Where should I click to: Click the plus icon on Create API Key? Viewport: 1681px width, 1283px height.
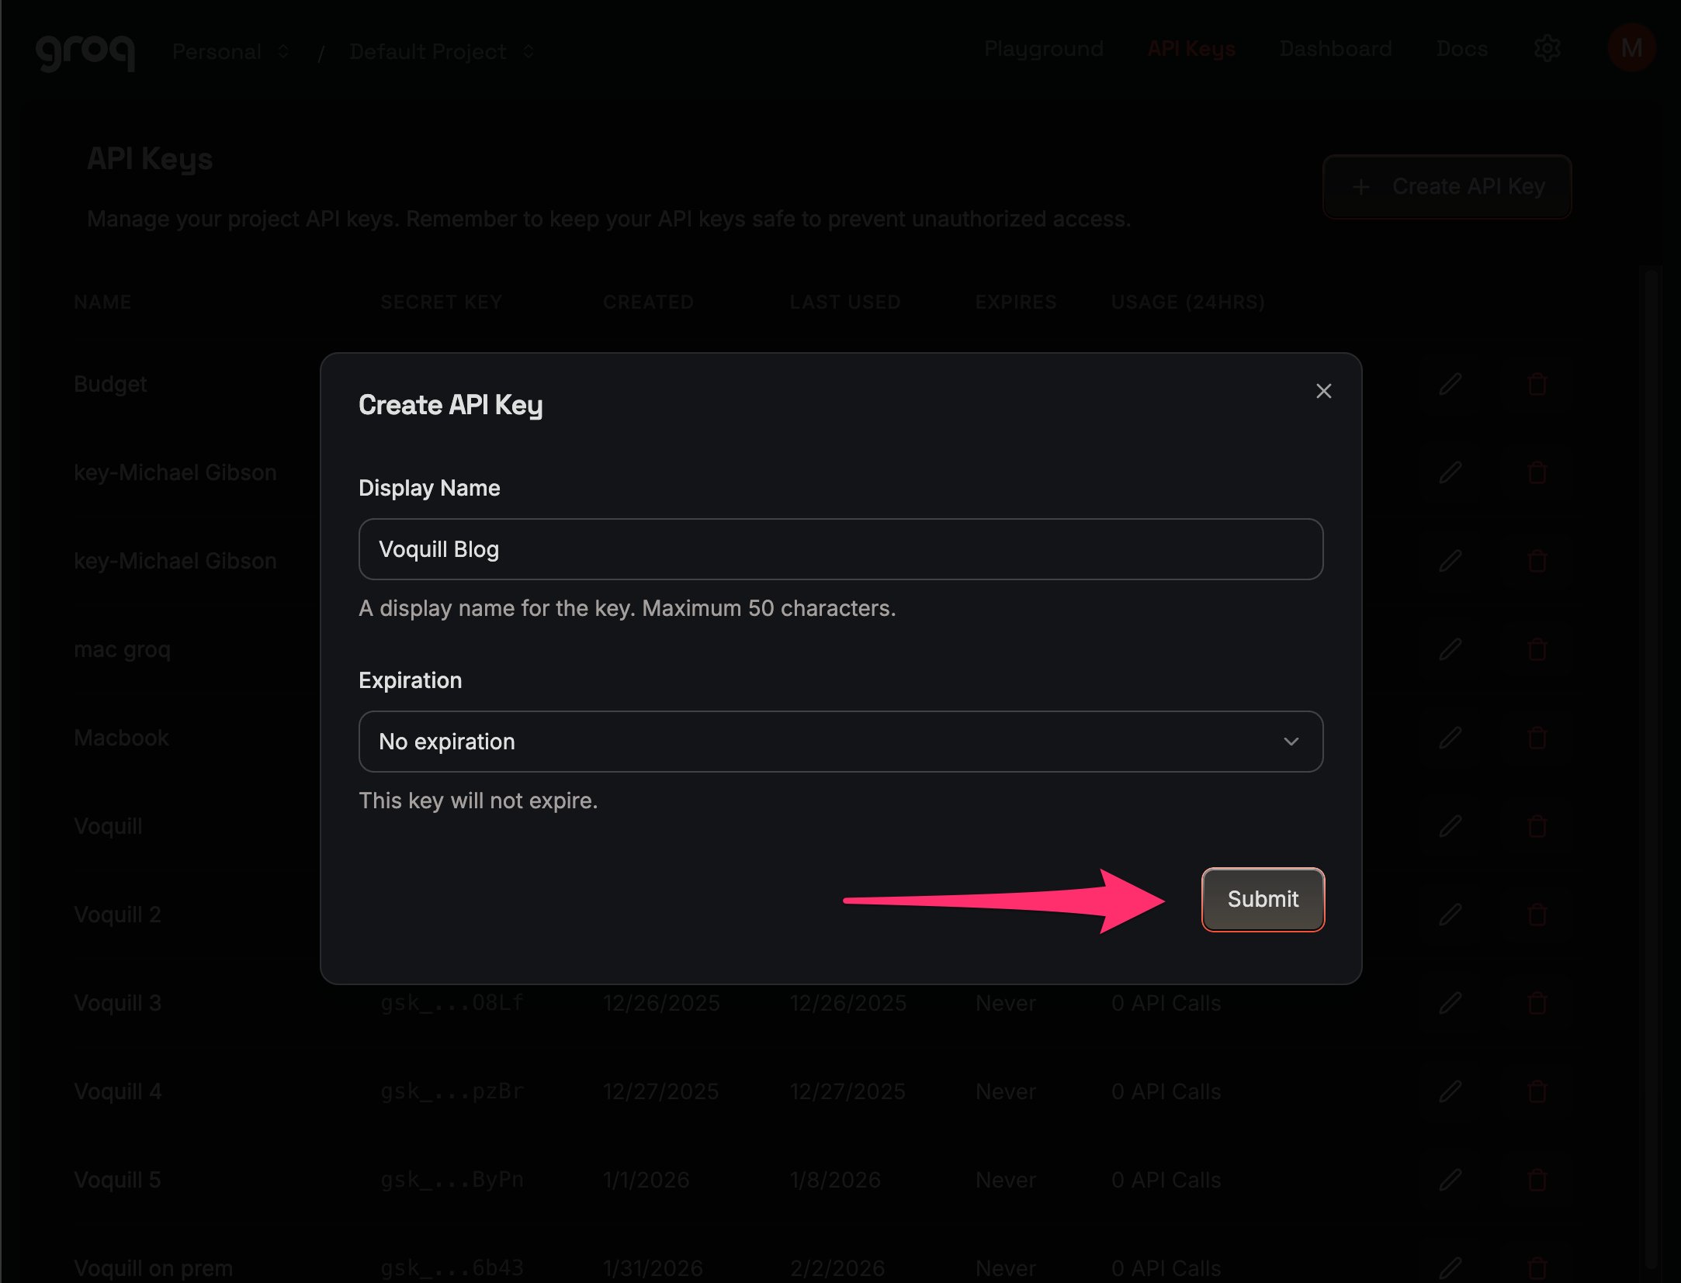[1360, 186]
